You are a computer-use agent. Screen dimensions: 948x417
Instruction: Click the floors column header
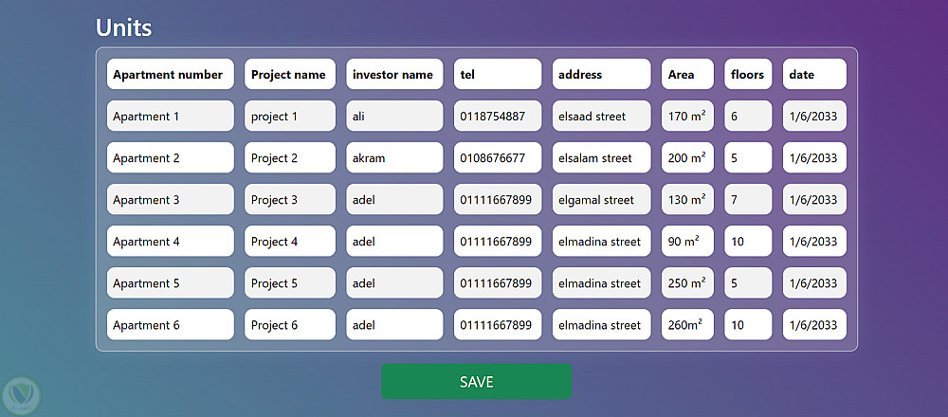[x=748, y=75]
